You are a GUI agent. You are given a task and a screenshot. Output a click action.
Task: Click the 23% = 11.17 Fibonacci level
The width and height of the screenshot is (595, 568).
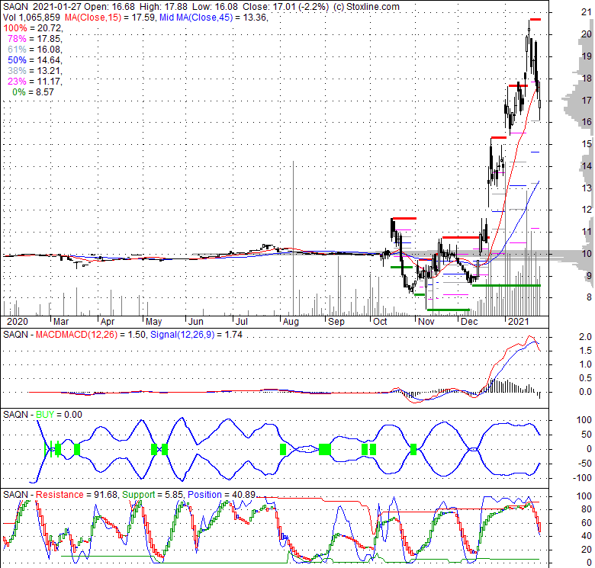pyautogui.click(x=34, y=81)
